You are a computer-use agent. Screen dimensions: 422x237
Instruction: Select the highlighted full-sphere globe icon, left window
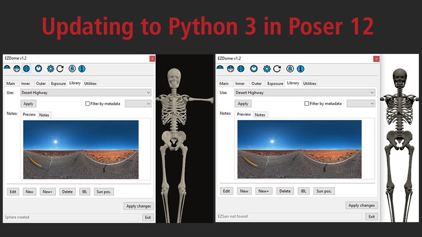point(26,69)
